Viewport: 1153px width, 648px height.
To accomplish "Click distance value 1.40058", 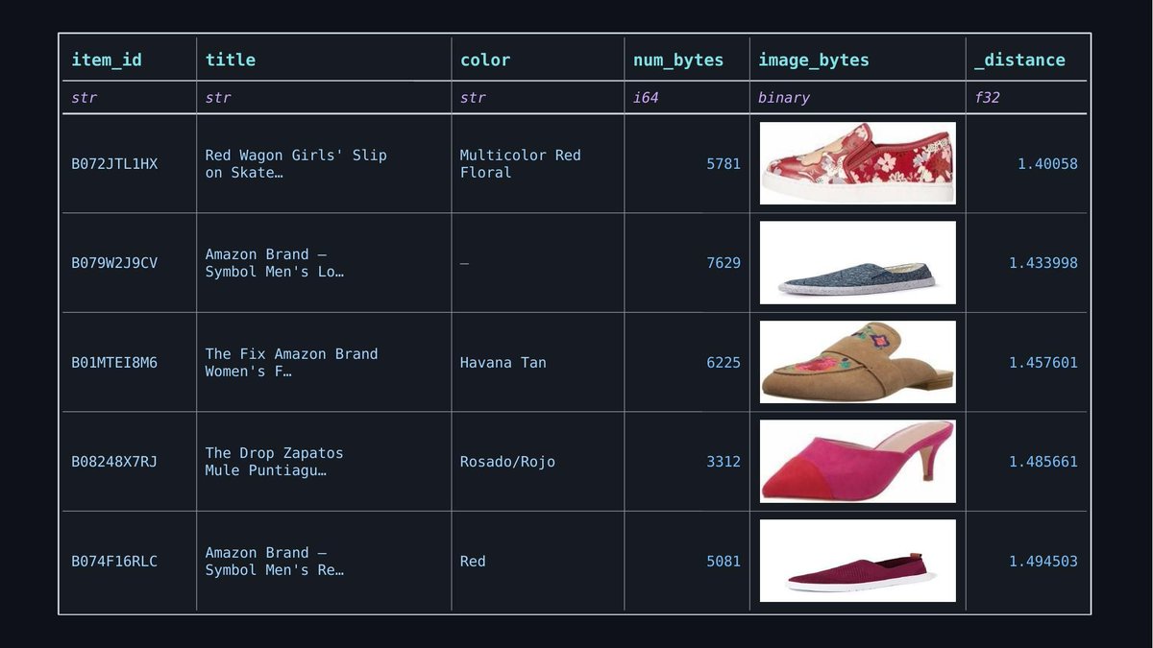I will tap(1047, 164).
